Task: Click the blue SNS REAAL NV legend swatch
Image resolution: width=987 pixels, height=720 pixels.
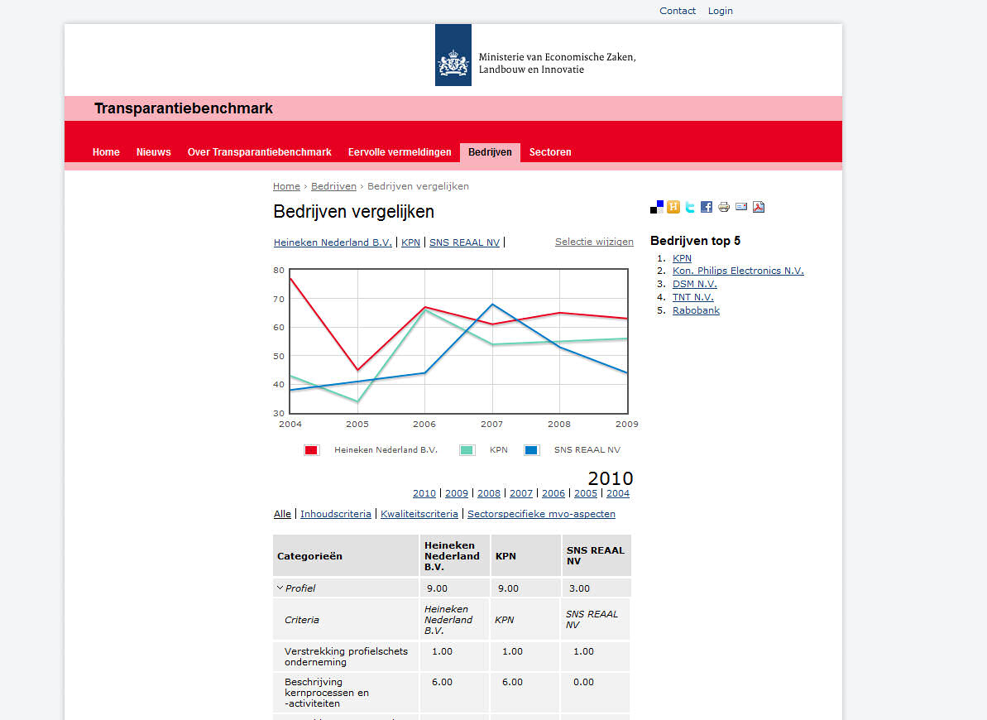Action: tap(531, 449)
